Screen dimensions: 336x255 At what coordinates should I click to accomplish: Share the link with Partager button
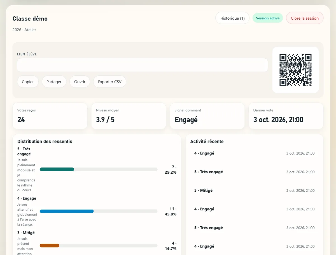(54, 82)
